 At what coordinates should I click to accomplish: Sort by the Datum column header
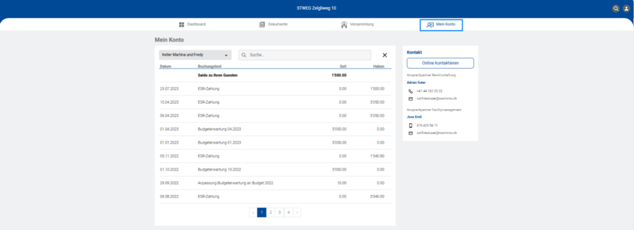(165, 66)
